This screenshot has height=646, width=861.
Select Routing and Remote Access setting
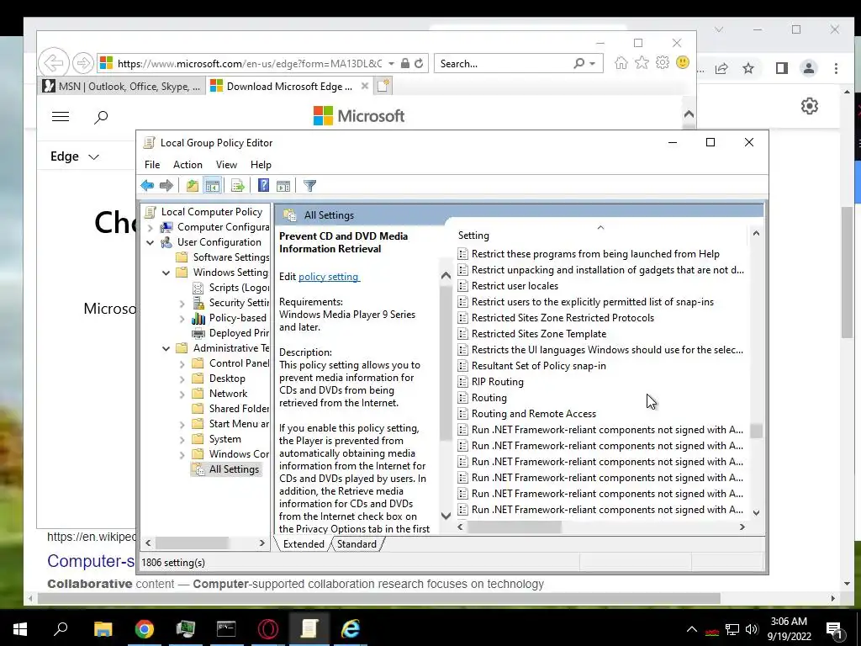click(x=533, y=414)
